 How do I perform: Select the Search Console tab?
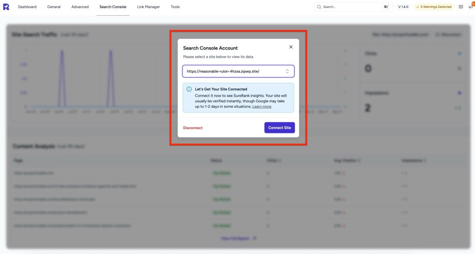[113, 7]
